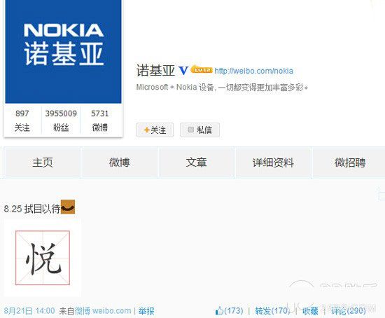Image resolution: width=385 pixels, height=318 pixels.
Task: Follow Nokia with the 关注 button
Action: click(x=155, y=130)
